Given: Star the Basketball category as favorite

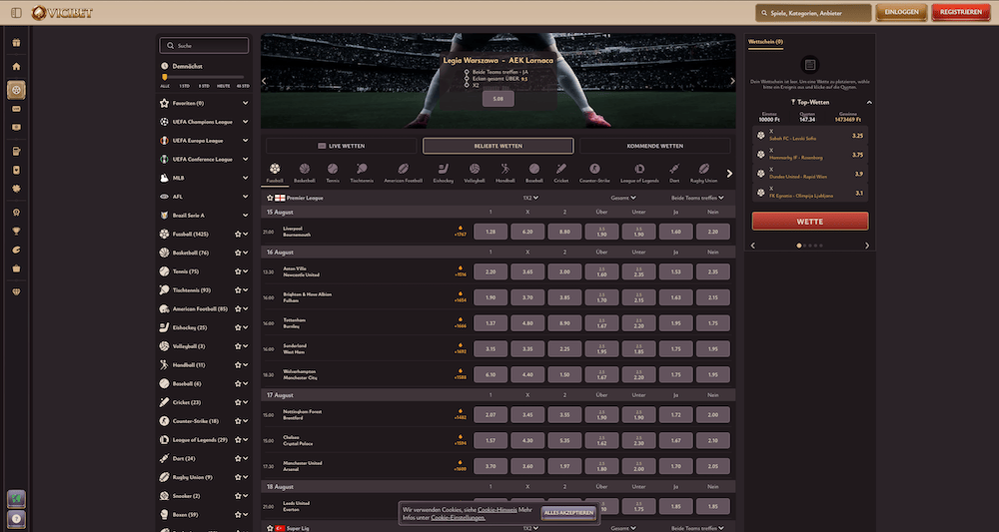Looking at the screenshot, I should (x=237, y=253).
